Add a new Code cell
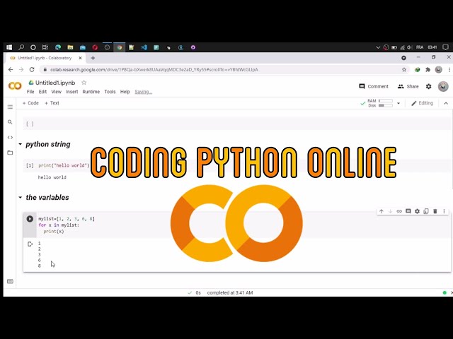This screenshot has height=339, width=453. coord(30,103)
